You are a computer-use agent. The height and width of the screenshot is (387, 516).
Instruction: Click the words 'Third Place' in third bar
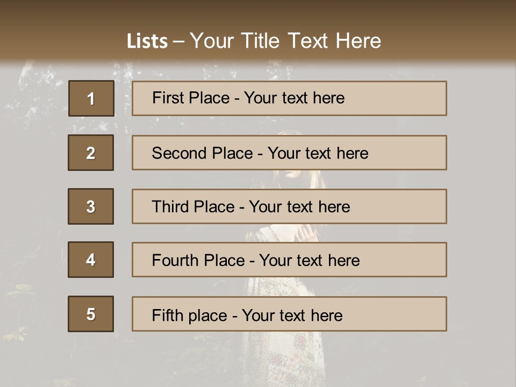click(x=193, y=206)
